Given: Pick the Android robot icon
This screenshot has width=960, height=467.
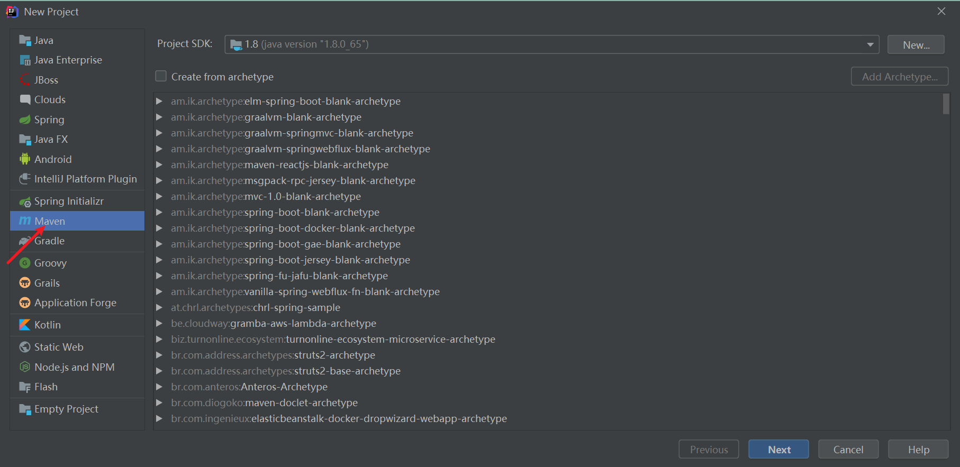Looking at the screenshot, I should 25,159.
